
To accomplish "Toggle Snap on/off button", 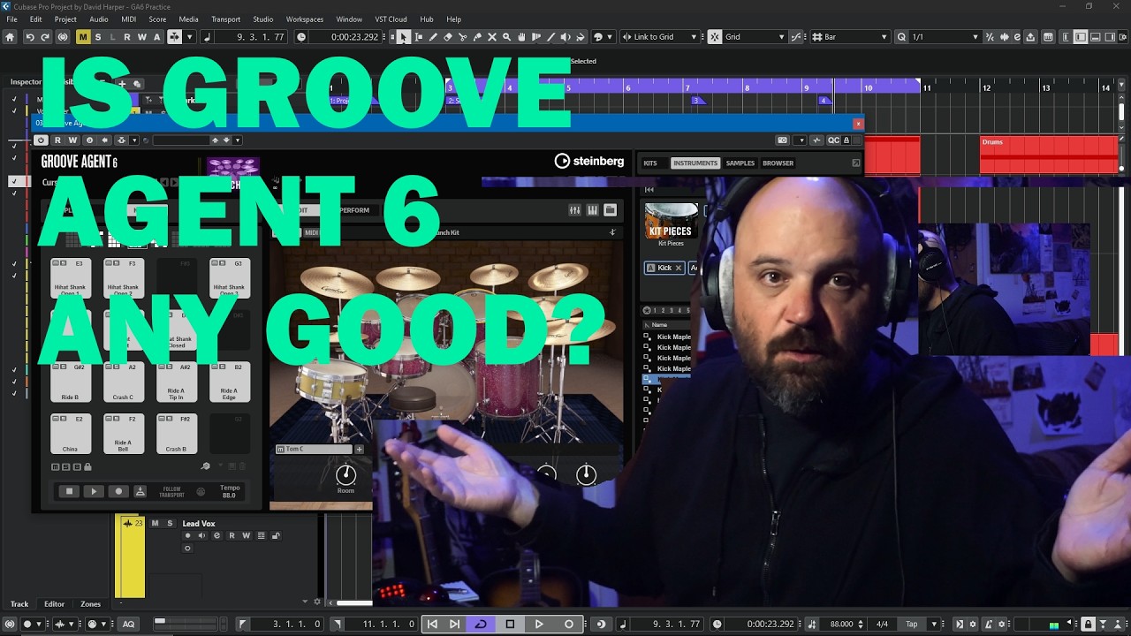I will click(x=717, y=37).
